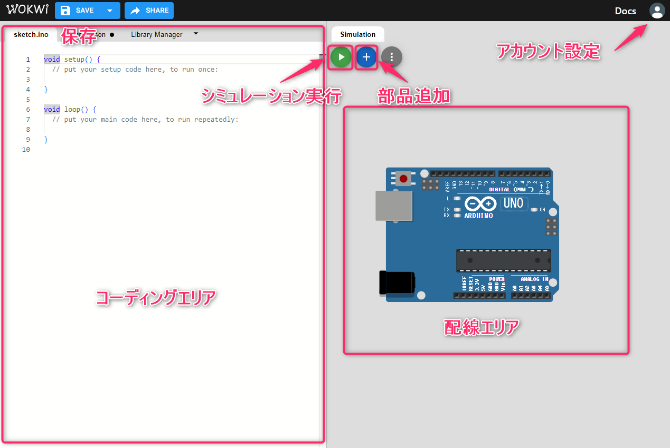This screenshot has height=448, width=670.
Task: Open the three-dot simulation options menu
Action: pos(391,57)
